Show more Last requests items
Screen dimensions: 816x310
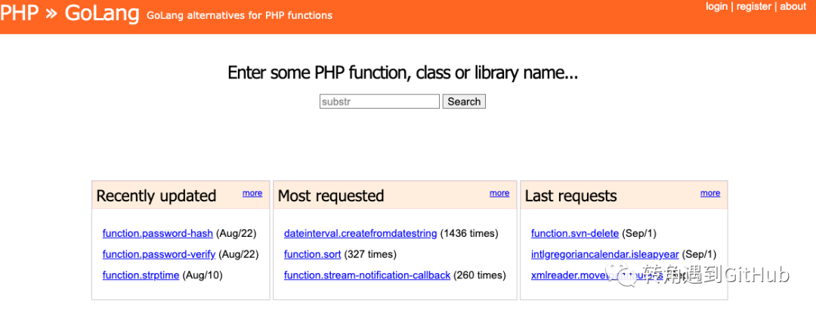tap(710, 193)
